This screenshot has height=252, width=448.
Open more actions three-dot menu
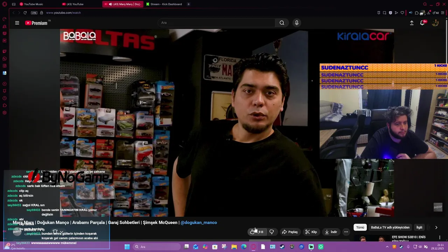[x=346, y=232]
